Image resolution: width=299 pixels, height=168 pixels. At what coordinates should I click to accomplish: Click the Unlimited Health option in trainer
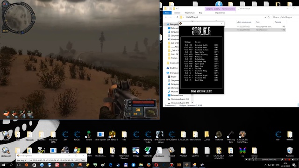coord(201,45)
